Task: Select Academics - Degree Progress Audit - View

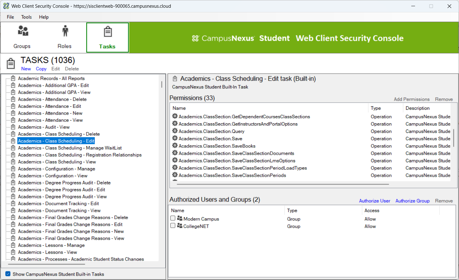Action: pos(62,197)
